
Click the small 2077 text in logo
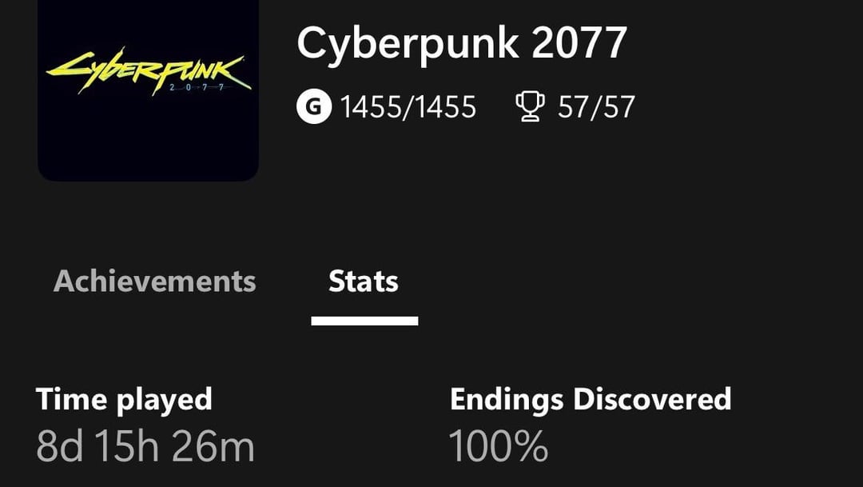197,88
